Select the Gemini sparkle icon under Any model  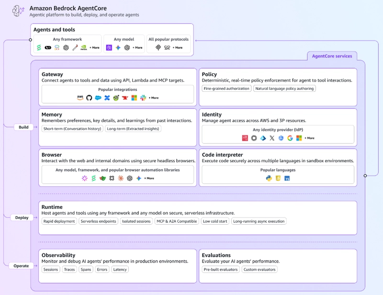(x=118, y=48)
